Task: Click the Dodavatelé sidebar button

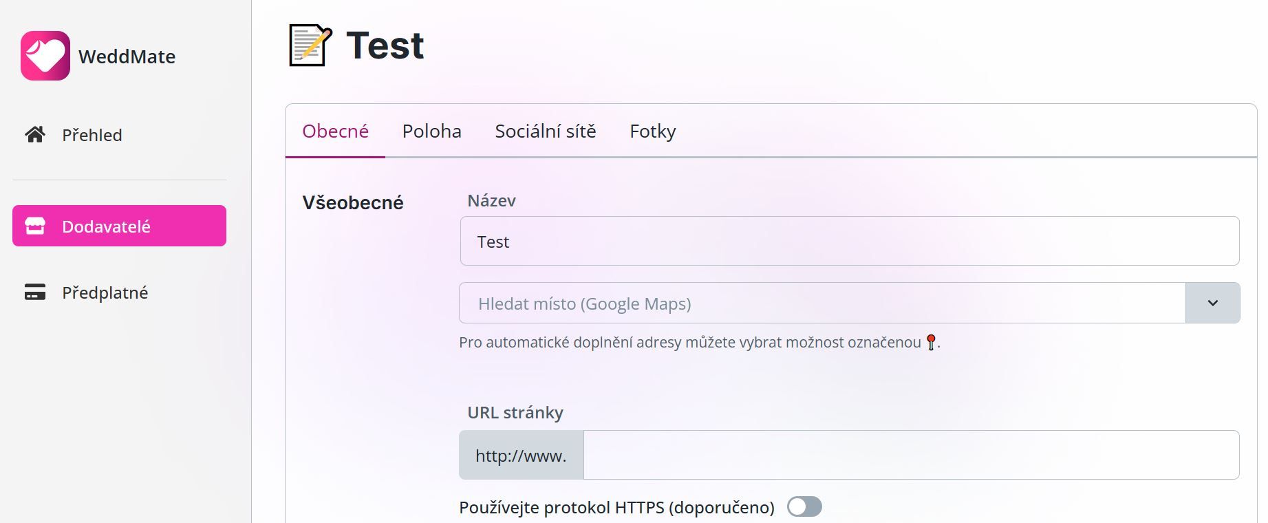Action: [x=119, y=226]
